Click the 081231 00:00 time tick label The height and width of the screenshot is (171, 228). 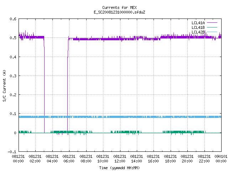pyautogui.click(x=18, y=159)
